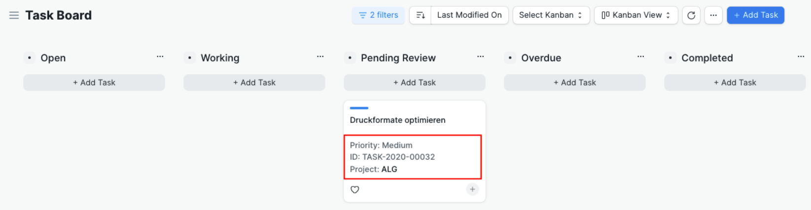Open Working column options menu
The height and width of the screenshot is (210, 811).
(x=320, y=57)
